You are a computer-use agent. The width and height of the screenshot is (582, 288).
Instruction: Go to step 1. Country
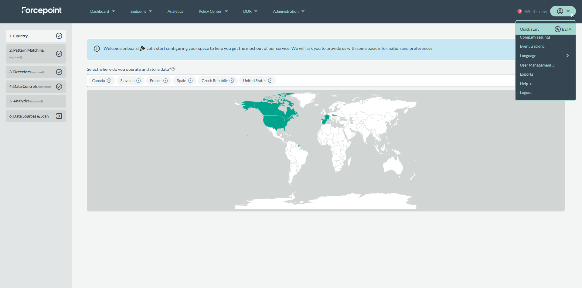point(36,36)
